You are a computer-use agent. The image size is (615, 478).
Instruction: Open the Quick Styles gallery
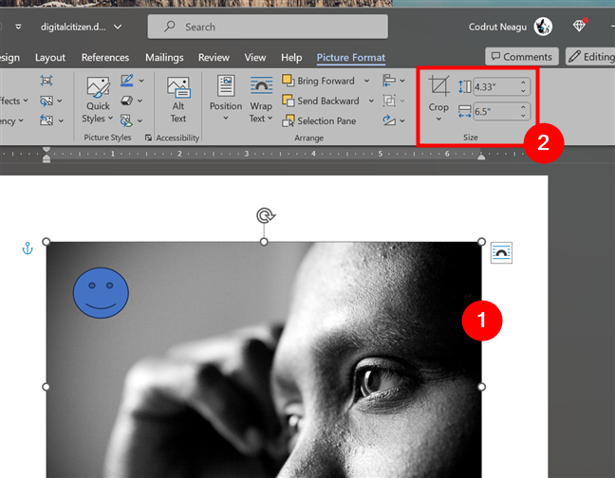pyautogui.click(x=98, y=100)
